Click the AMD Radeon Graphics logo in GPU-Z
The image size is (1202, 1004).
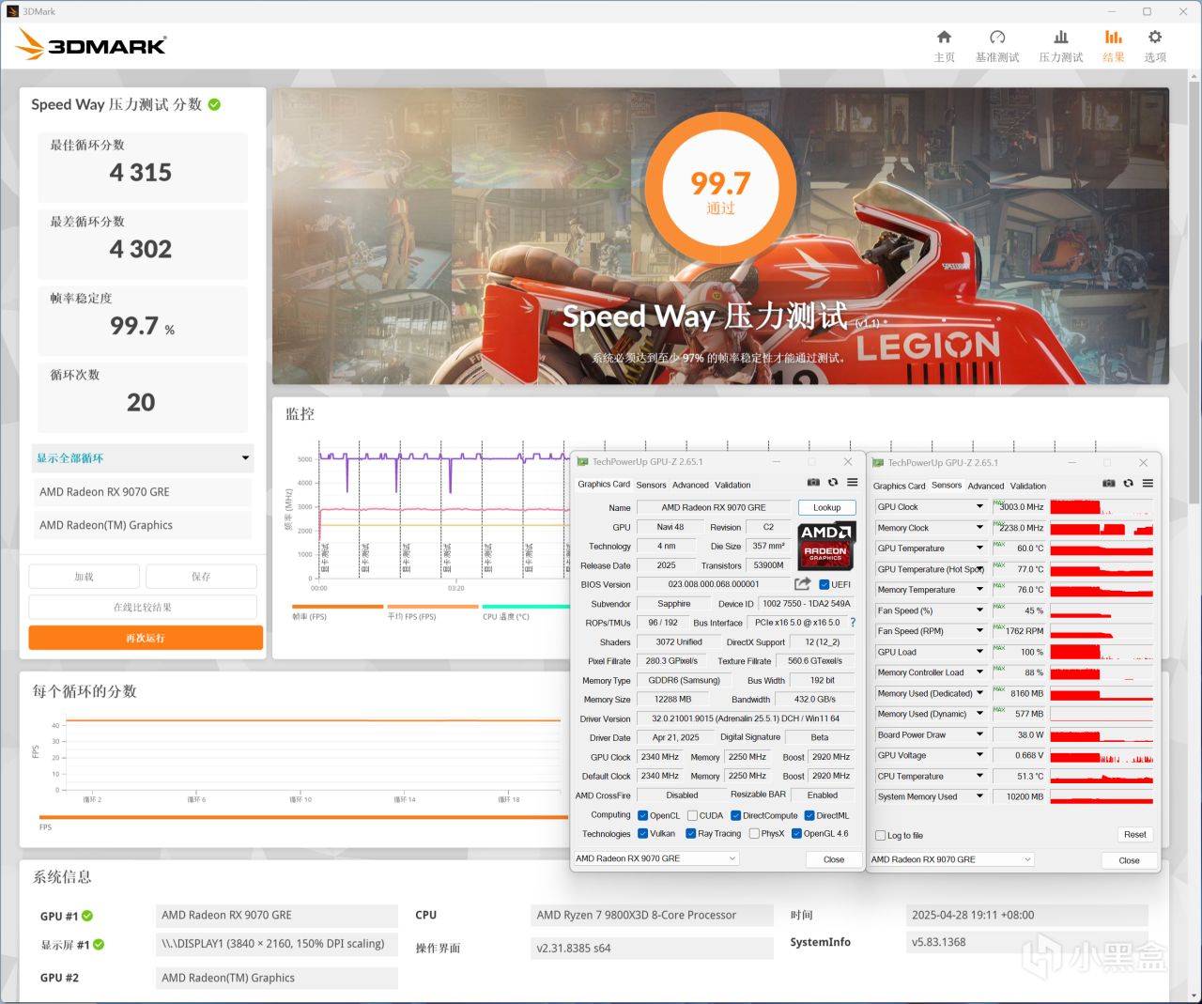(x=826, y=547)
